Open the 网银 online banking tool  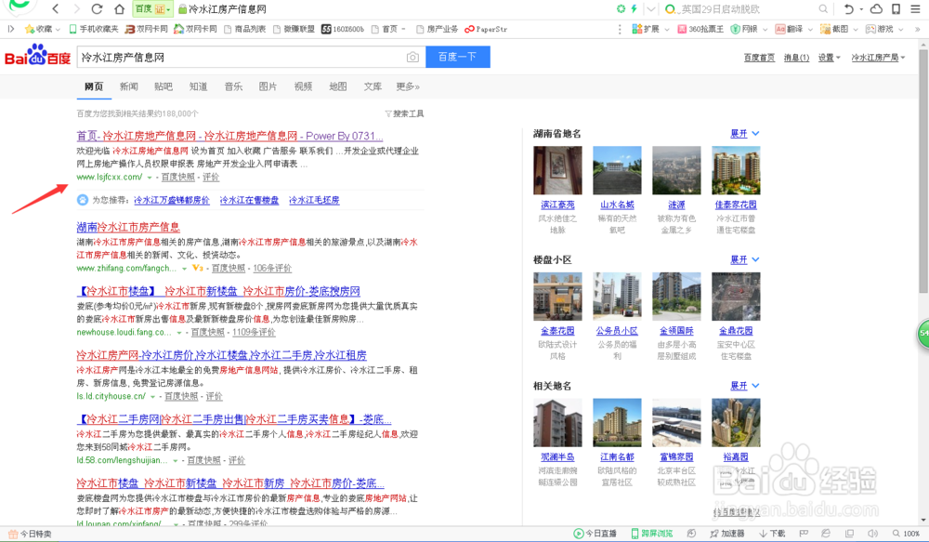point(743,29)
